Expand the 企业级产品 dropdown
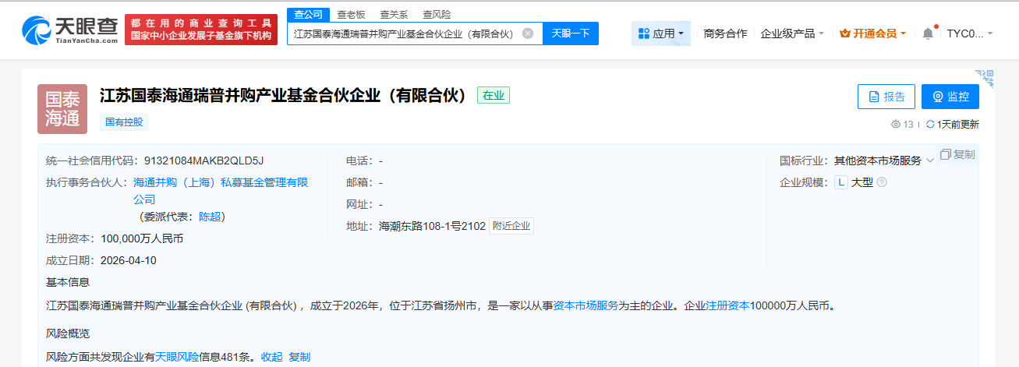Viewport: 1019px width, 367px height. pyautogui.click(x=791, y=34)
